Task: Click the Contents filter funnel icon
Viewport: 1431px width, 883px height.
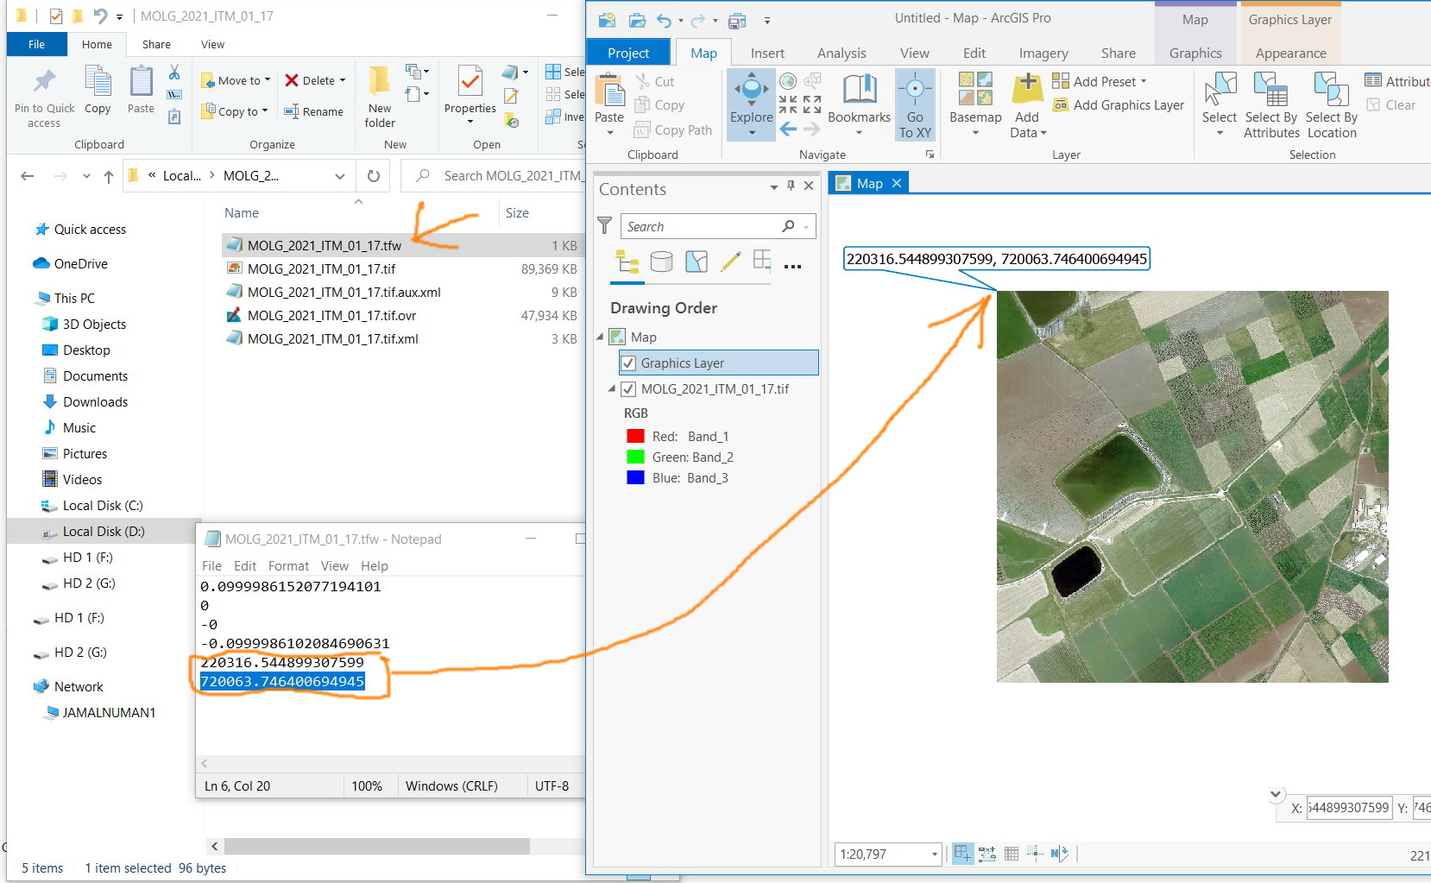Action: click(x=605, y=226)
